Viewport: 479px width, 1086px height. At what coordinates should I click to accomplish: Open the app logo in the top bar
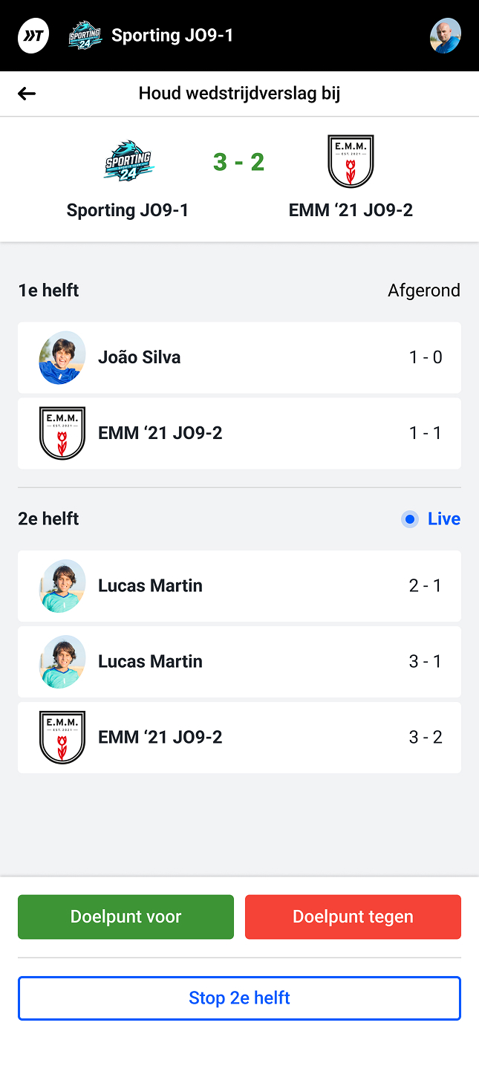33,36
